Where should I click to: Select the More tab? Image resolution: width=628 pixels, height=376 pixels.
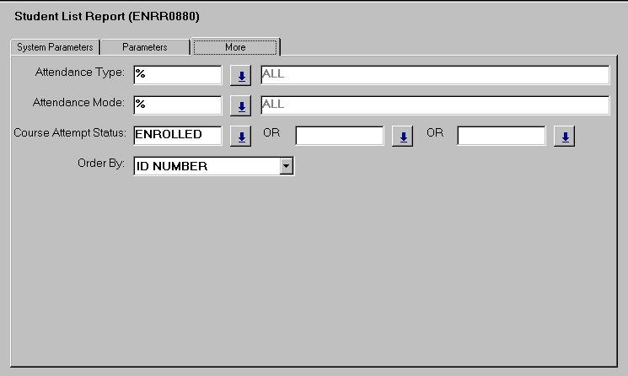coord(235,47)
